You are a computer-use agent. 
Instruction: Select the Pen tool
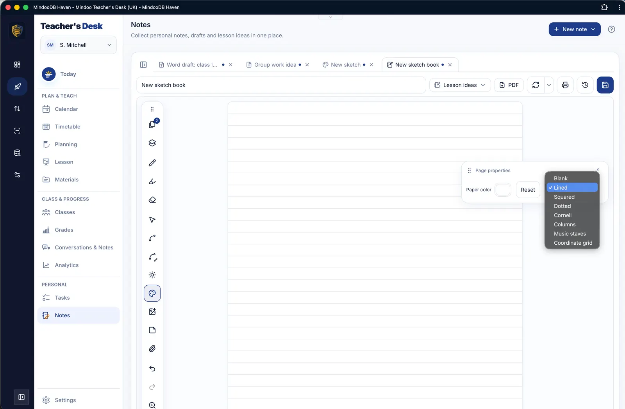pos(152,163)
